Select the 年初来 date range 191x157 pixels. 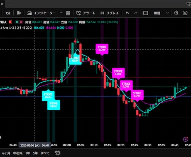(x=18, y=153)
